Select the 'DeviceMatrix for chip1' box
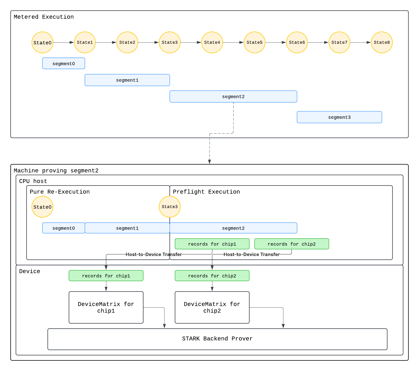This screenshot has height=371, width=419. [106, 307]
